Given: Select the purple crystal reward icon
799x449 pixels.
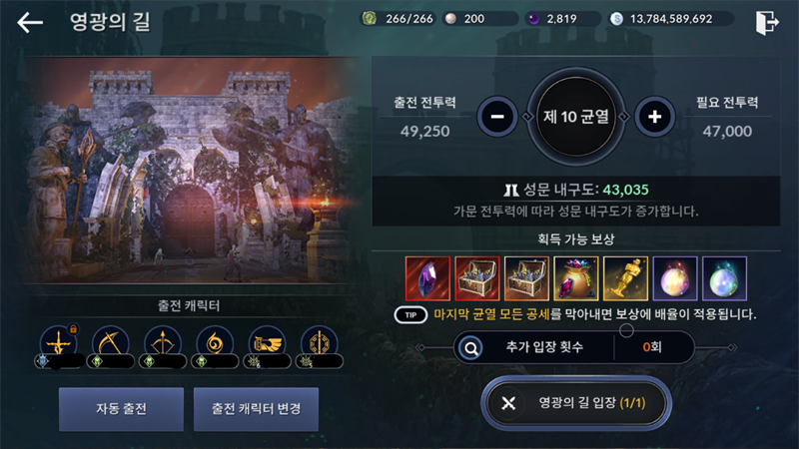Looking at the screenshot, I should (428, 278).
